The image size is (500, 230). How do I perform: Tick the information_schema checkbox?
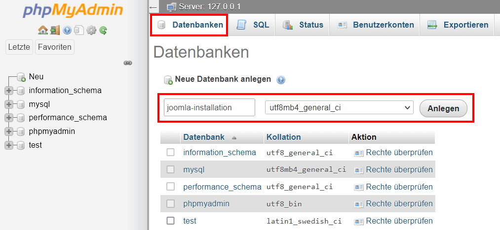[x=171, y=152]
